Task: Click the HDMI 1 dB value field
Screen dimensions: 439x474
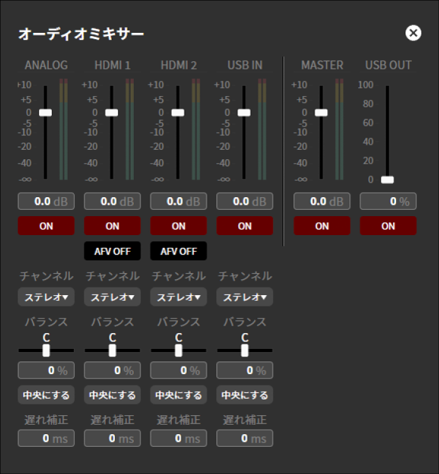Action: tap(112, 201)
